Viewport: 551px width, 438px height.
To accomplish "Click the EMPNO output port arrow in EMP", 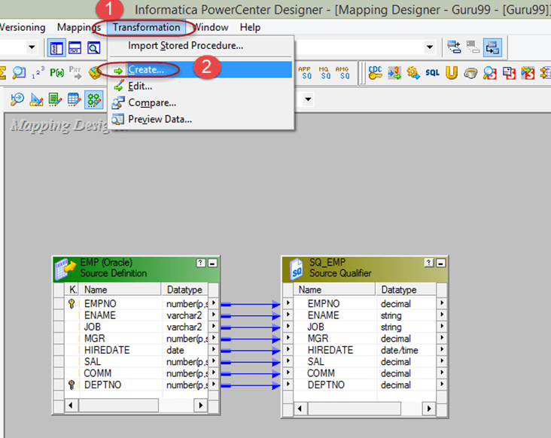I will coord(213,303).
